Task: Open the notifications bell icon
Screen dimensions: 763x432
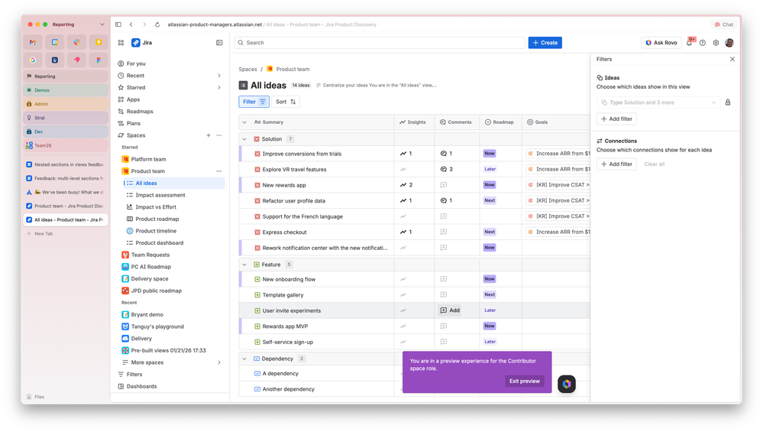Action: tap(690, 43)
